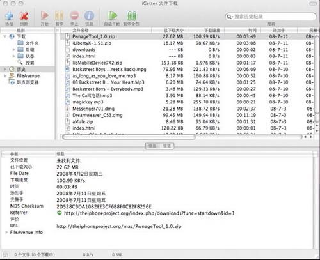
Task: Open the blue Info icon
Action: (x=89, y=16)
